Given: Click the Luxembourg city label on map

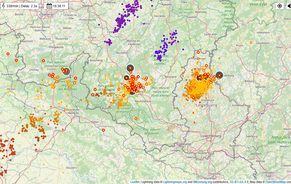Looking at the screenshot, I should coord(211,136).
